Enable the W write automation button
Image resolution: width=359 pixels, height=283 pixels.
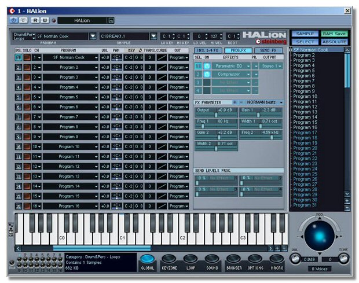click(45, 20)
